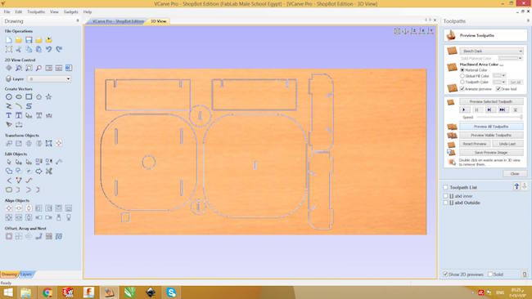Open Chrome from the taskbar
This screenshot has height=299, width=532.
tap(47, 292)
